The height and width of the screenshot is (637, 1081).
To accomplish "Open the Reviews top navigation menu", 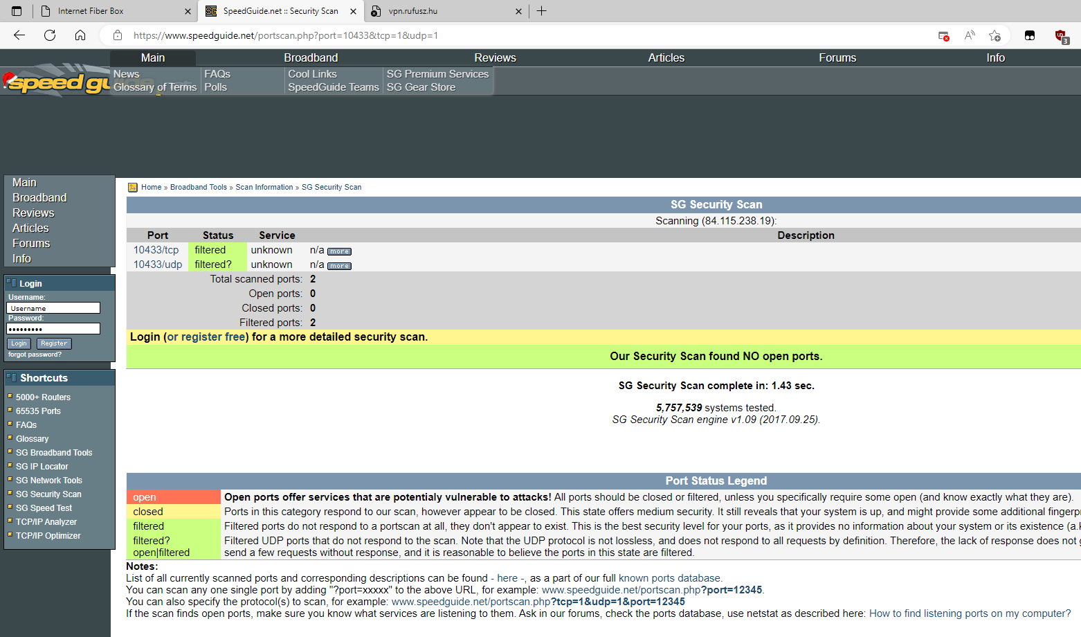I will pos(495,58).
